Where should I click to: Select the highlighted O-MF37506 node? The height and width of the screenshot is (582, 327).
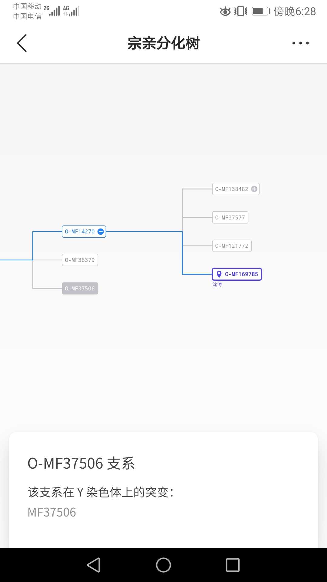pyautogui.click(x=80, y=288)
